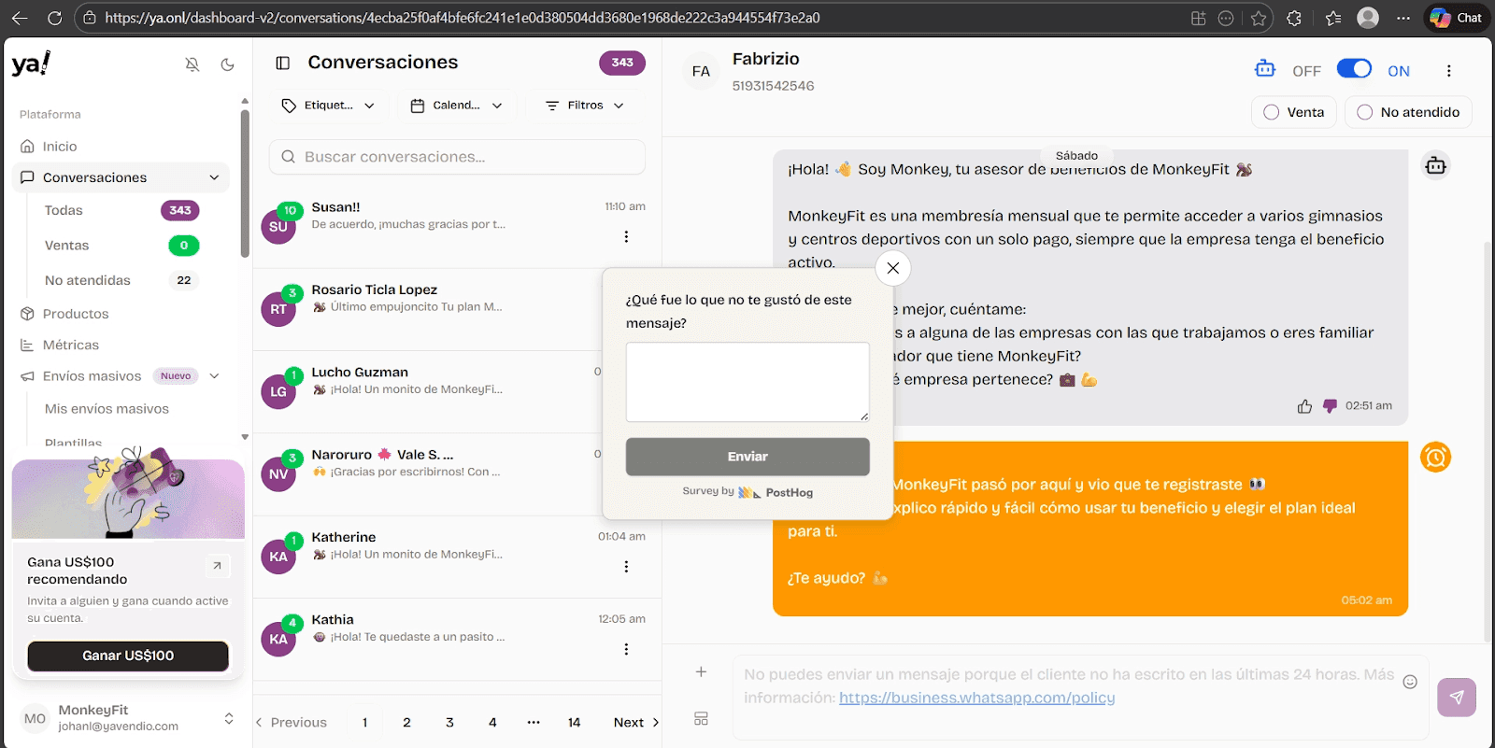Click the thumbs up icon on message

(x=1304, y=406)
